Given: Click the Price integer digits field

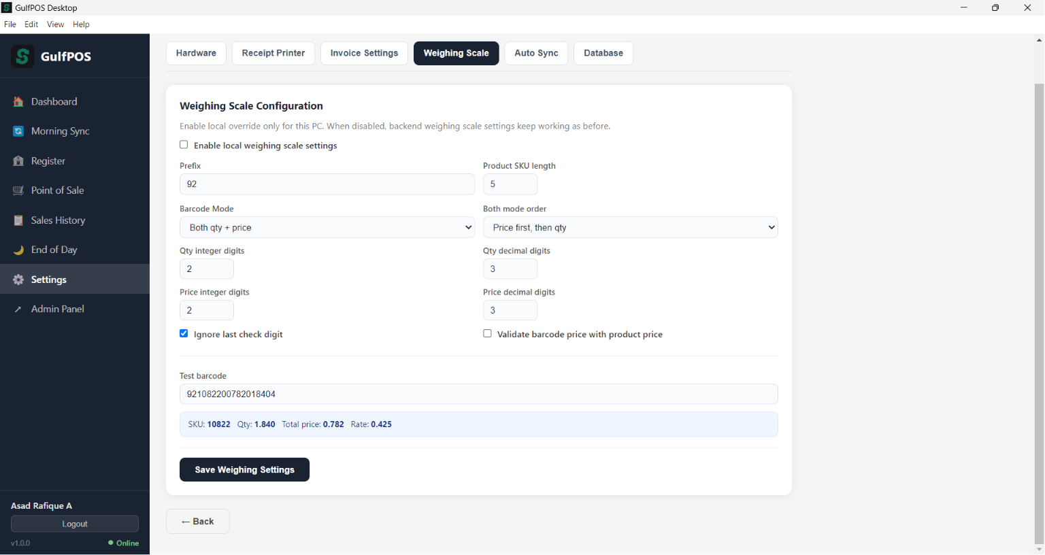Looking at the screenshot, I should click(x=207, y=310).
